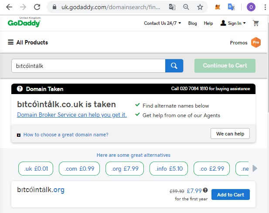Open the zoom level indicator in address bar

coord(186,7)
